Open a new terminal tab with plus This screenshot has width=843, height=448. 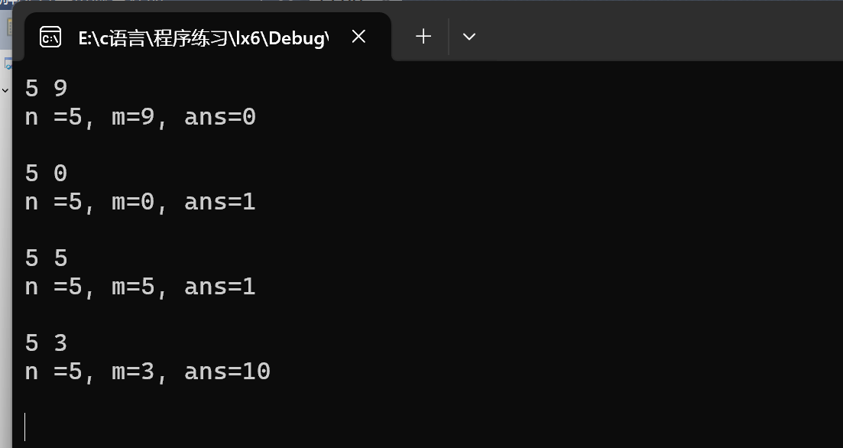423,37
